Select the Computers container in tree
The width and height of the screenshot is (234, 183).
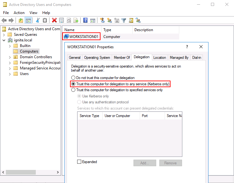(x=29, y=51)
